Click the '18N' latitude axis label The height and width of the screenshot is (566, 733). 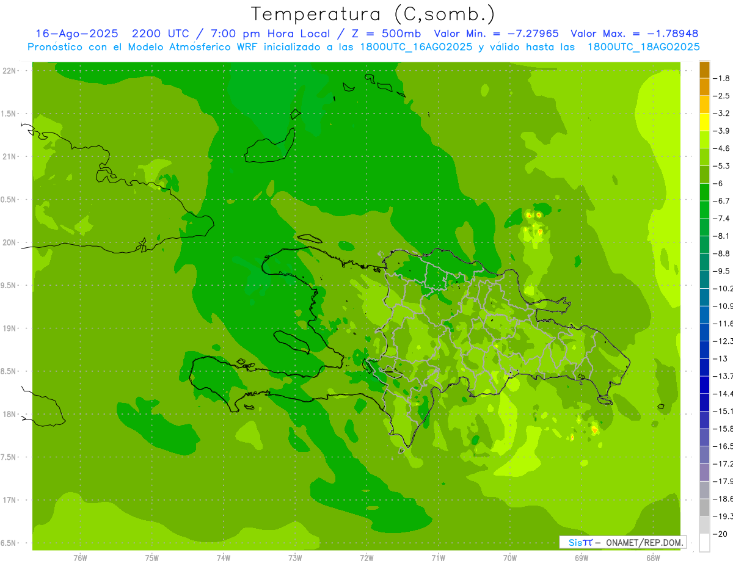[9, 415]
